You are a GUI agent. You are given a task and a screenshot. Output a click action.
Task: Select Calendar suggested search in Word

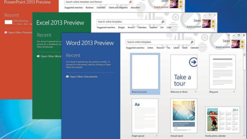[x=194, y=48]
